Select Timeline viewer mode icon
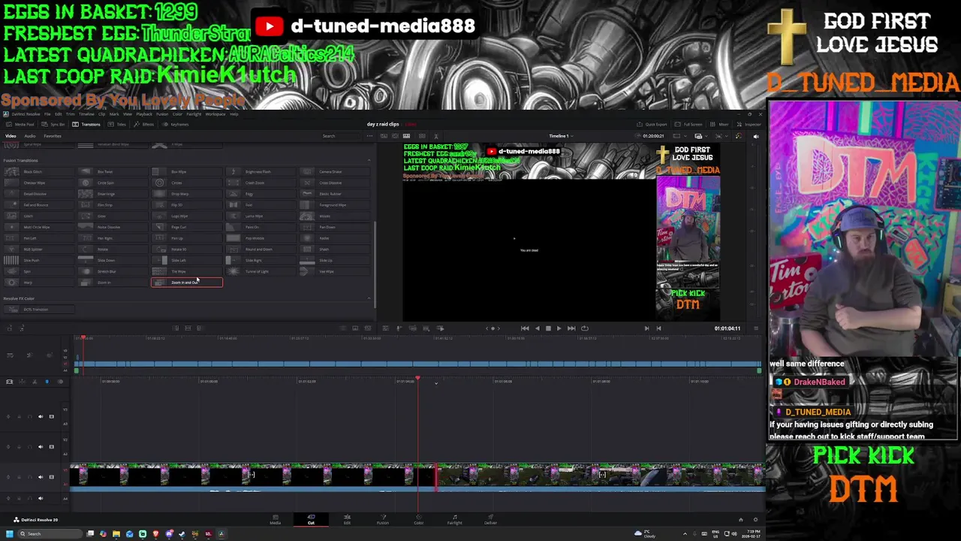 pyautogui.click(x=408, y=136)
